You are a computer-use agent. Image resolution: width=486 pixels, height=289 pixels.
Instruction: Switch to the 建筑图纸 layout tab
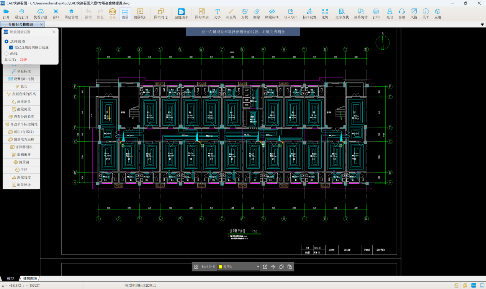click(x=30, y=279)
